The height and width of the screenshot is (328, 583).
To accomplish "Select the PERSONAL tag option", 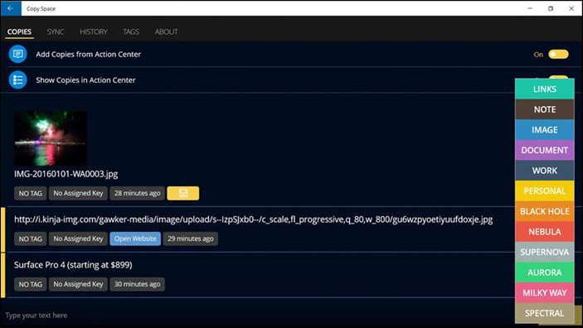I will [545, 191].
